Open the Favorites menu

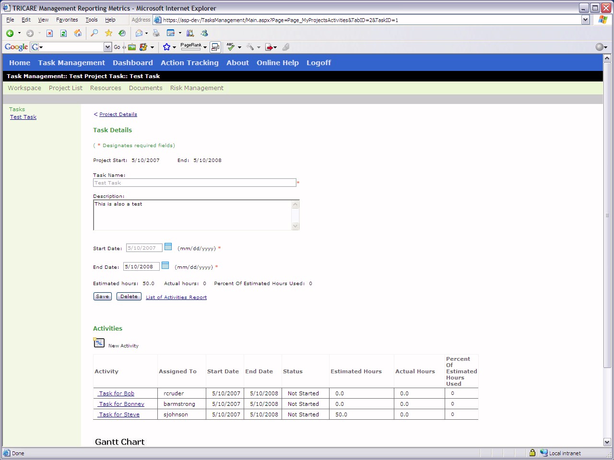67,20
